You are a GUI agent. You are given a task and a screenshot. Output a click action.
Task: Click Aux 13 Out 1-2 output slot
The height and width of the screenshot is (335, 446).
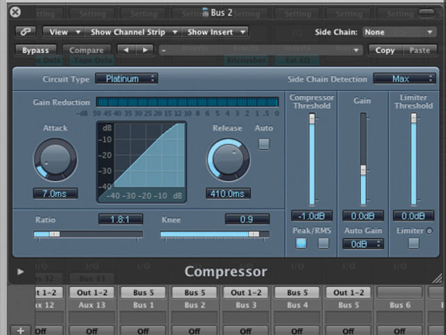point(92,293)
